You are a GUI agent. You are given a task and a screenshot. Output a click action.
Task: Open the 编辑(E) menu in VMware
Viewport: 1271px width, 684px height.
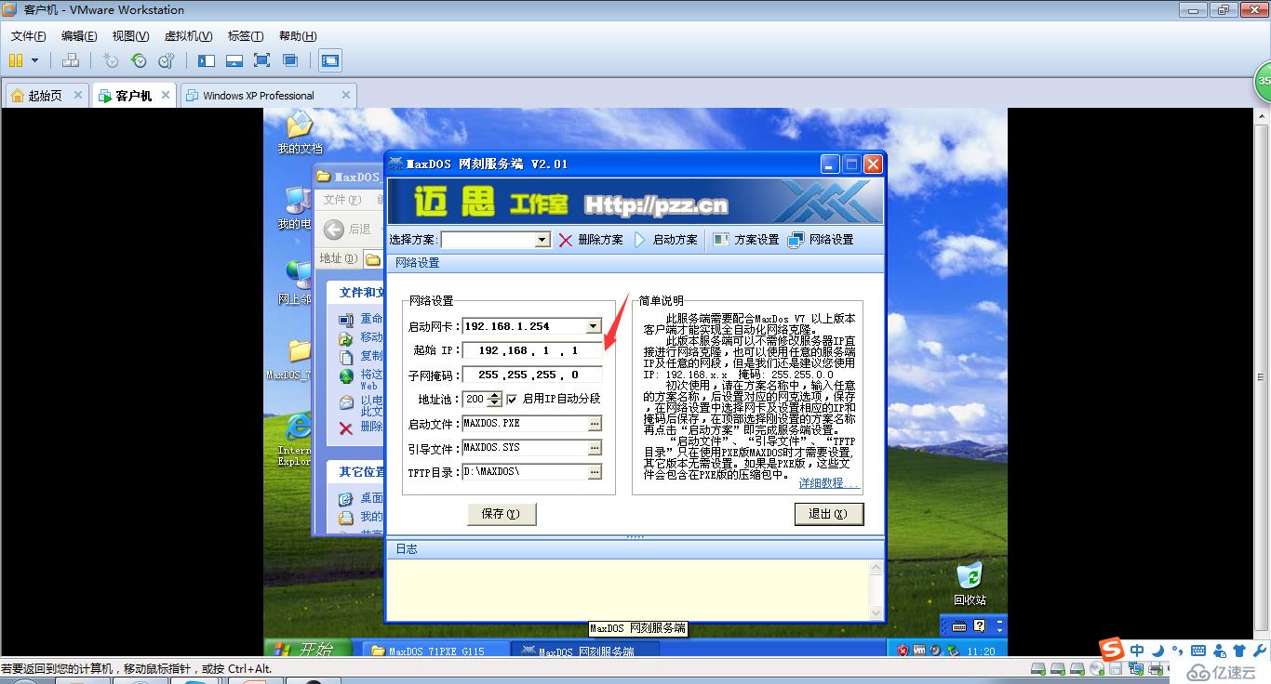79,36
